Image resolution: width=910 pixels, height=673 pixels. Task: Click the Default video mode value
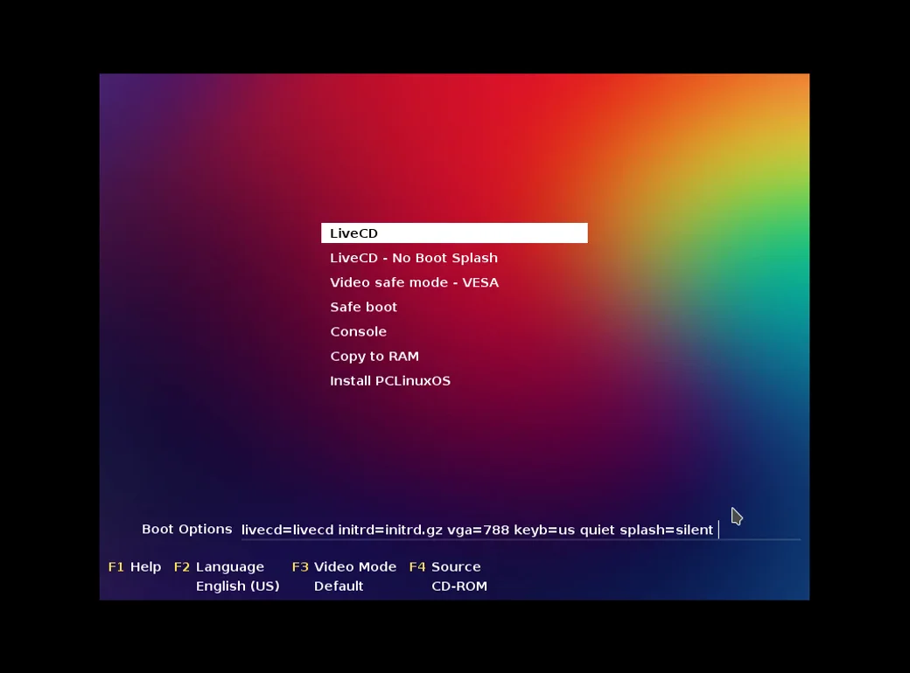tap(339, 586)
